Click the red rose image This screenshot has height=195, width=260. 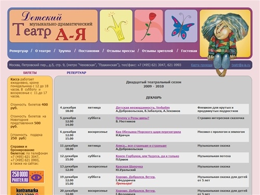pyautogui.click(x=149, y=26)
